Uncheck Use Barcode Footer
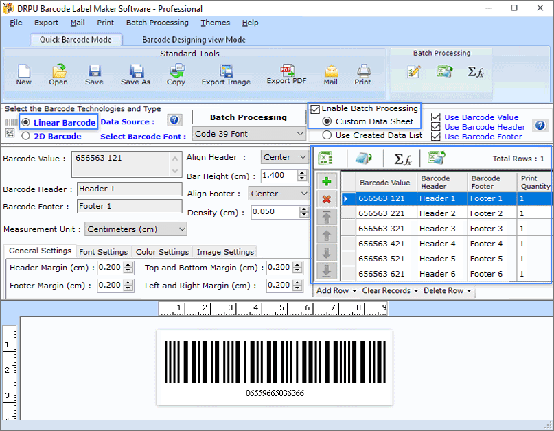The image size is (554, 431). 436,137
